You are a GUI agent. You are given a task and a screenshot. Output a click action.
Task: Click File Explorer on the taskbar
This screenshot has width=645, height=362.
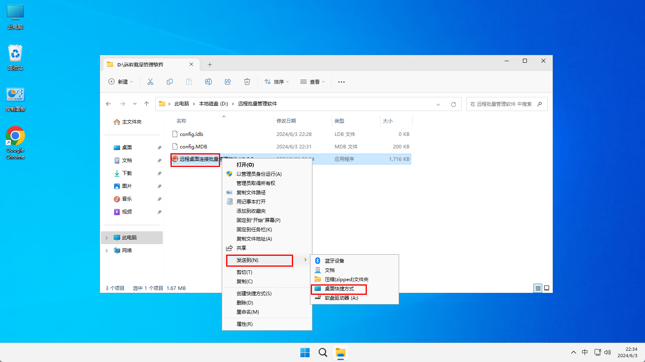click(x=341, y=353)
